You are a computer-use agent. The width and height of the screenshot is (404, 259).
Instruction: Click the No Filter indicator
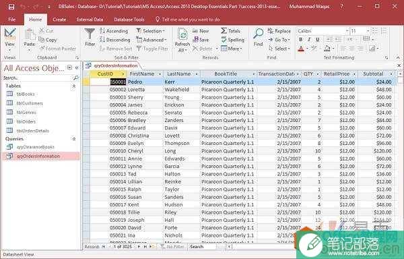point(172,247)
